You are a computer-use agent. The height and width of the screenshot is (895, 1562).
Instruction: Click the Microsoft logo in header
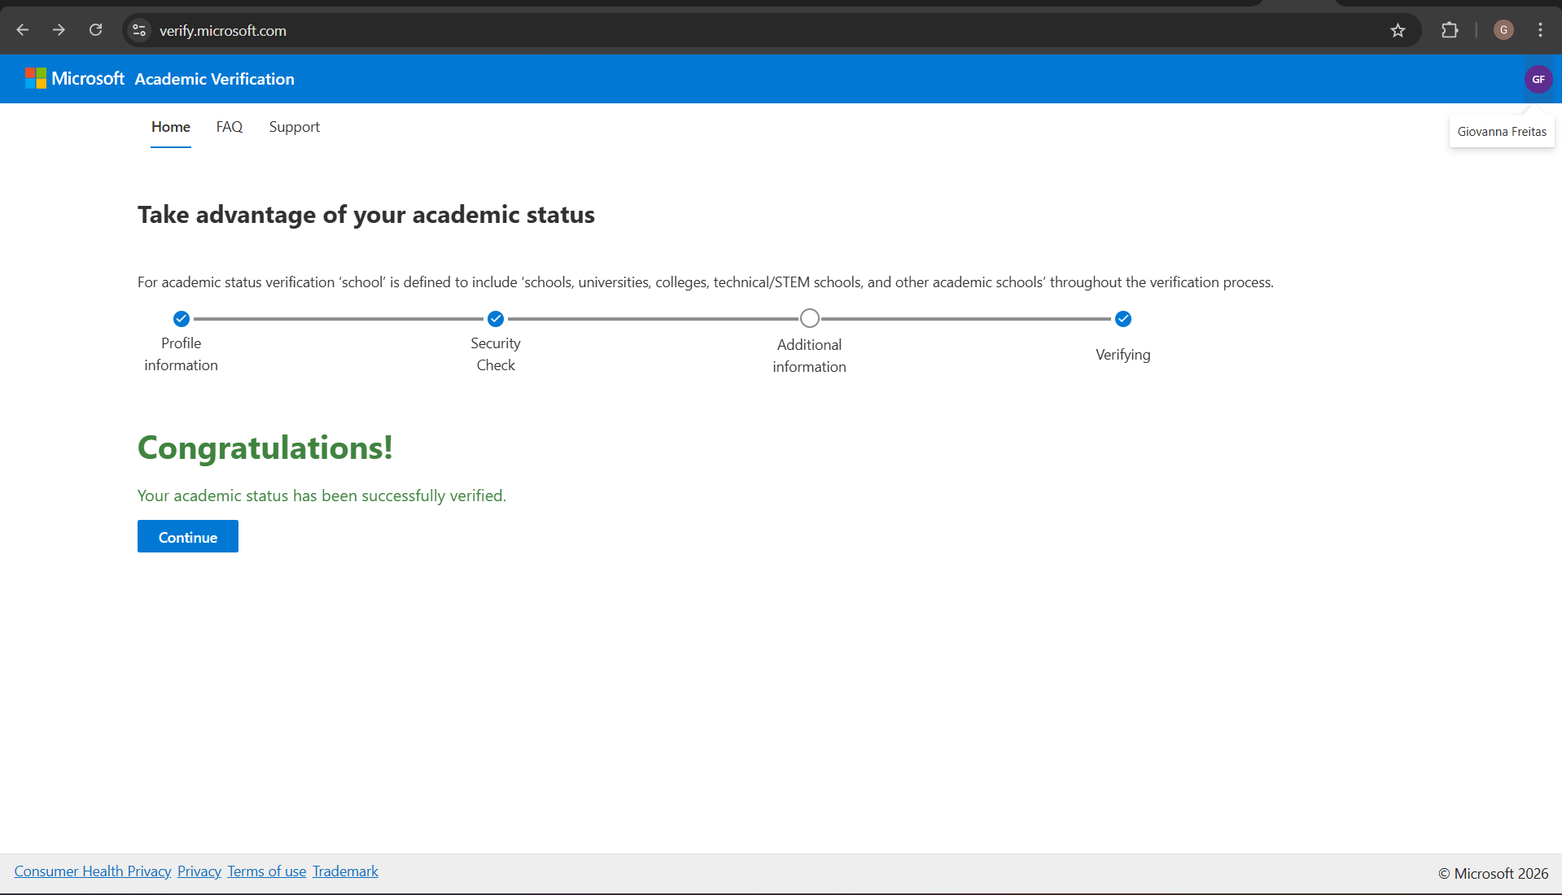coord(75,78)
